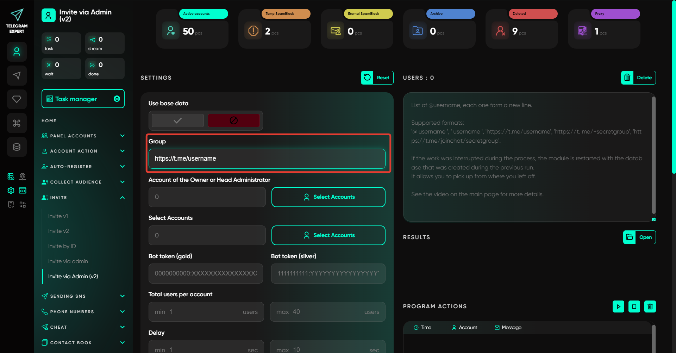Click the users list vertical scrollbar
Image resolution: width=676 pixels, height=353 pixels.
coord(653,155)
